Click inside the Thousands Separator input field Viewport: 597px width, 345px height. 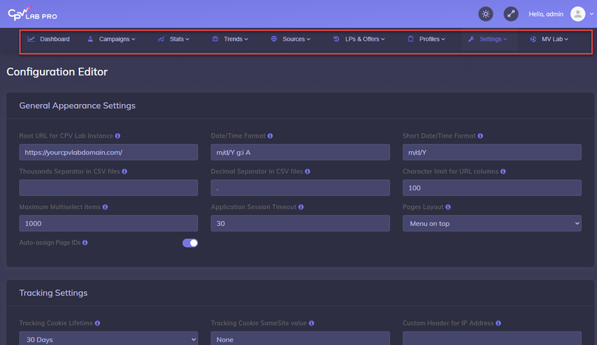coord(108,187)
